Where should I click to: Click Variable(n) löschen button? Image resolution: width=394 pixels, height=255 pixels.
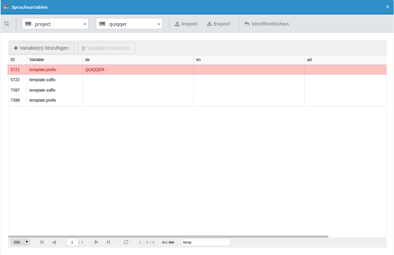coord(106,48)
